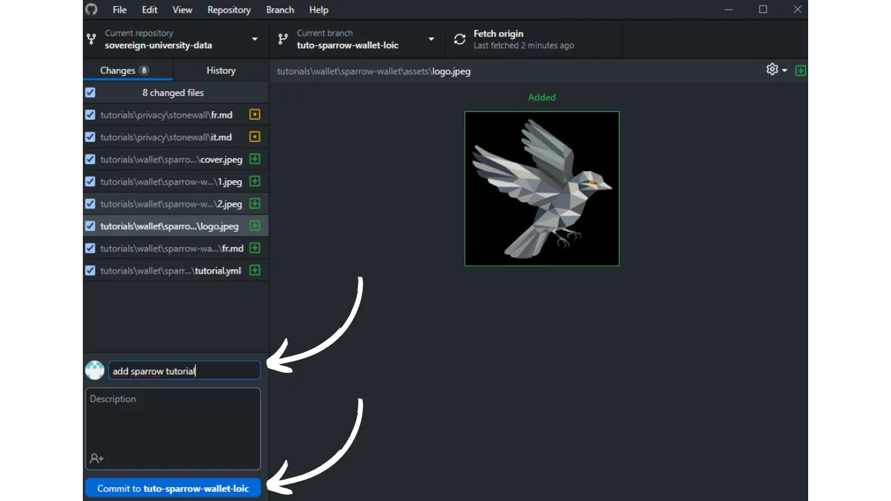Screen dimensions: 891x501
Task: Click added status icon for tutorial.yml
Action: (x=255, y=271)
